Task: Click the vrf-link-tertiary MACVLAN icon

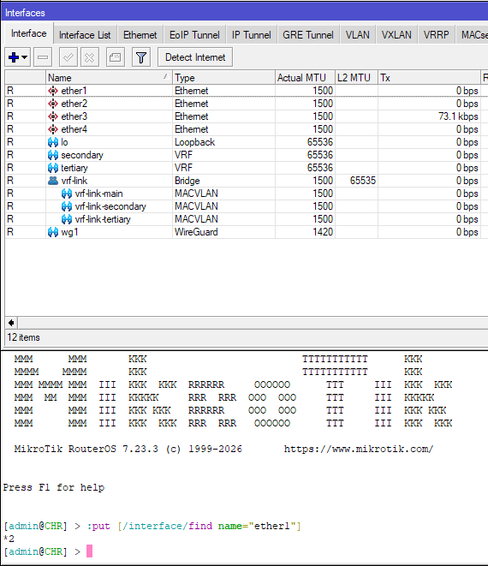Action: click(67, 219)
